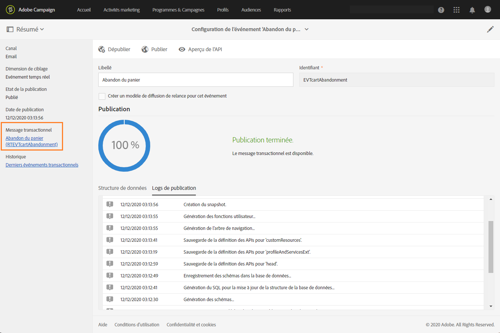The height and width of the screenshot is (333, 500).
Task: Click the top bar search field
Action: point(392,10)
